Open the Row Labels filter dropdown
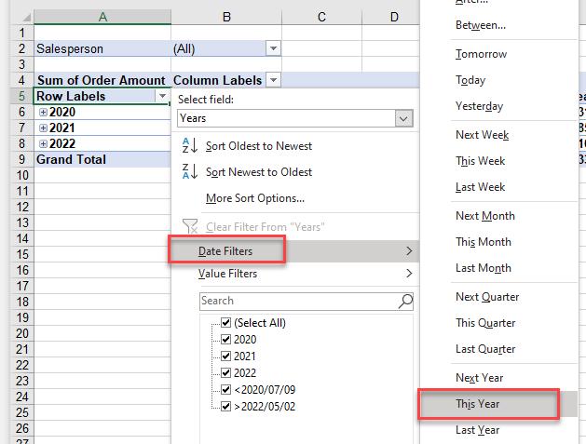 162,97
